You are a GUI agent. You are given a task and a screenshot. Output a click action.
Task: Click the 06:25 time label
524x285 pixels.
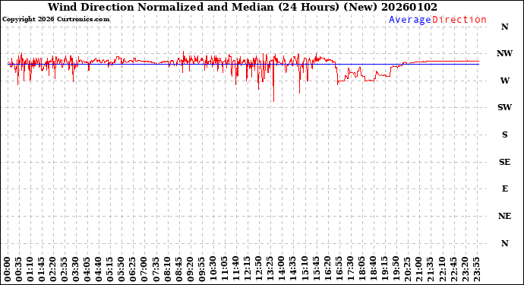133,269
